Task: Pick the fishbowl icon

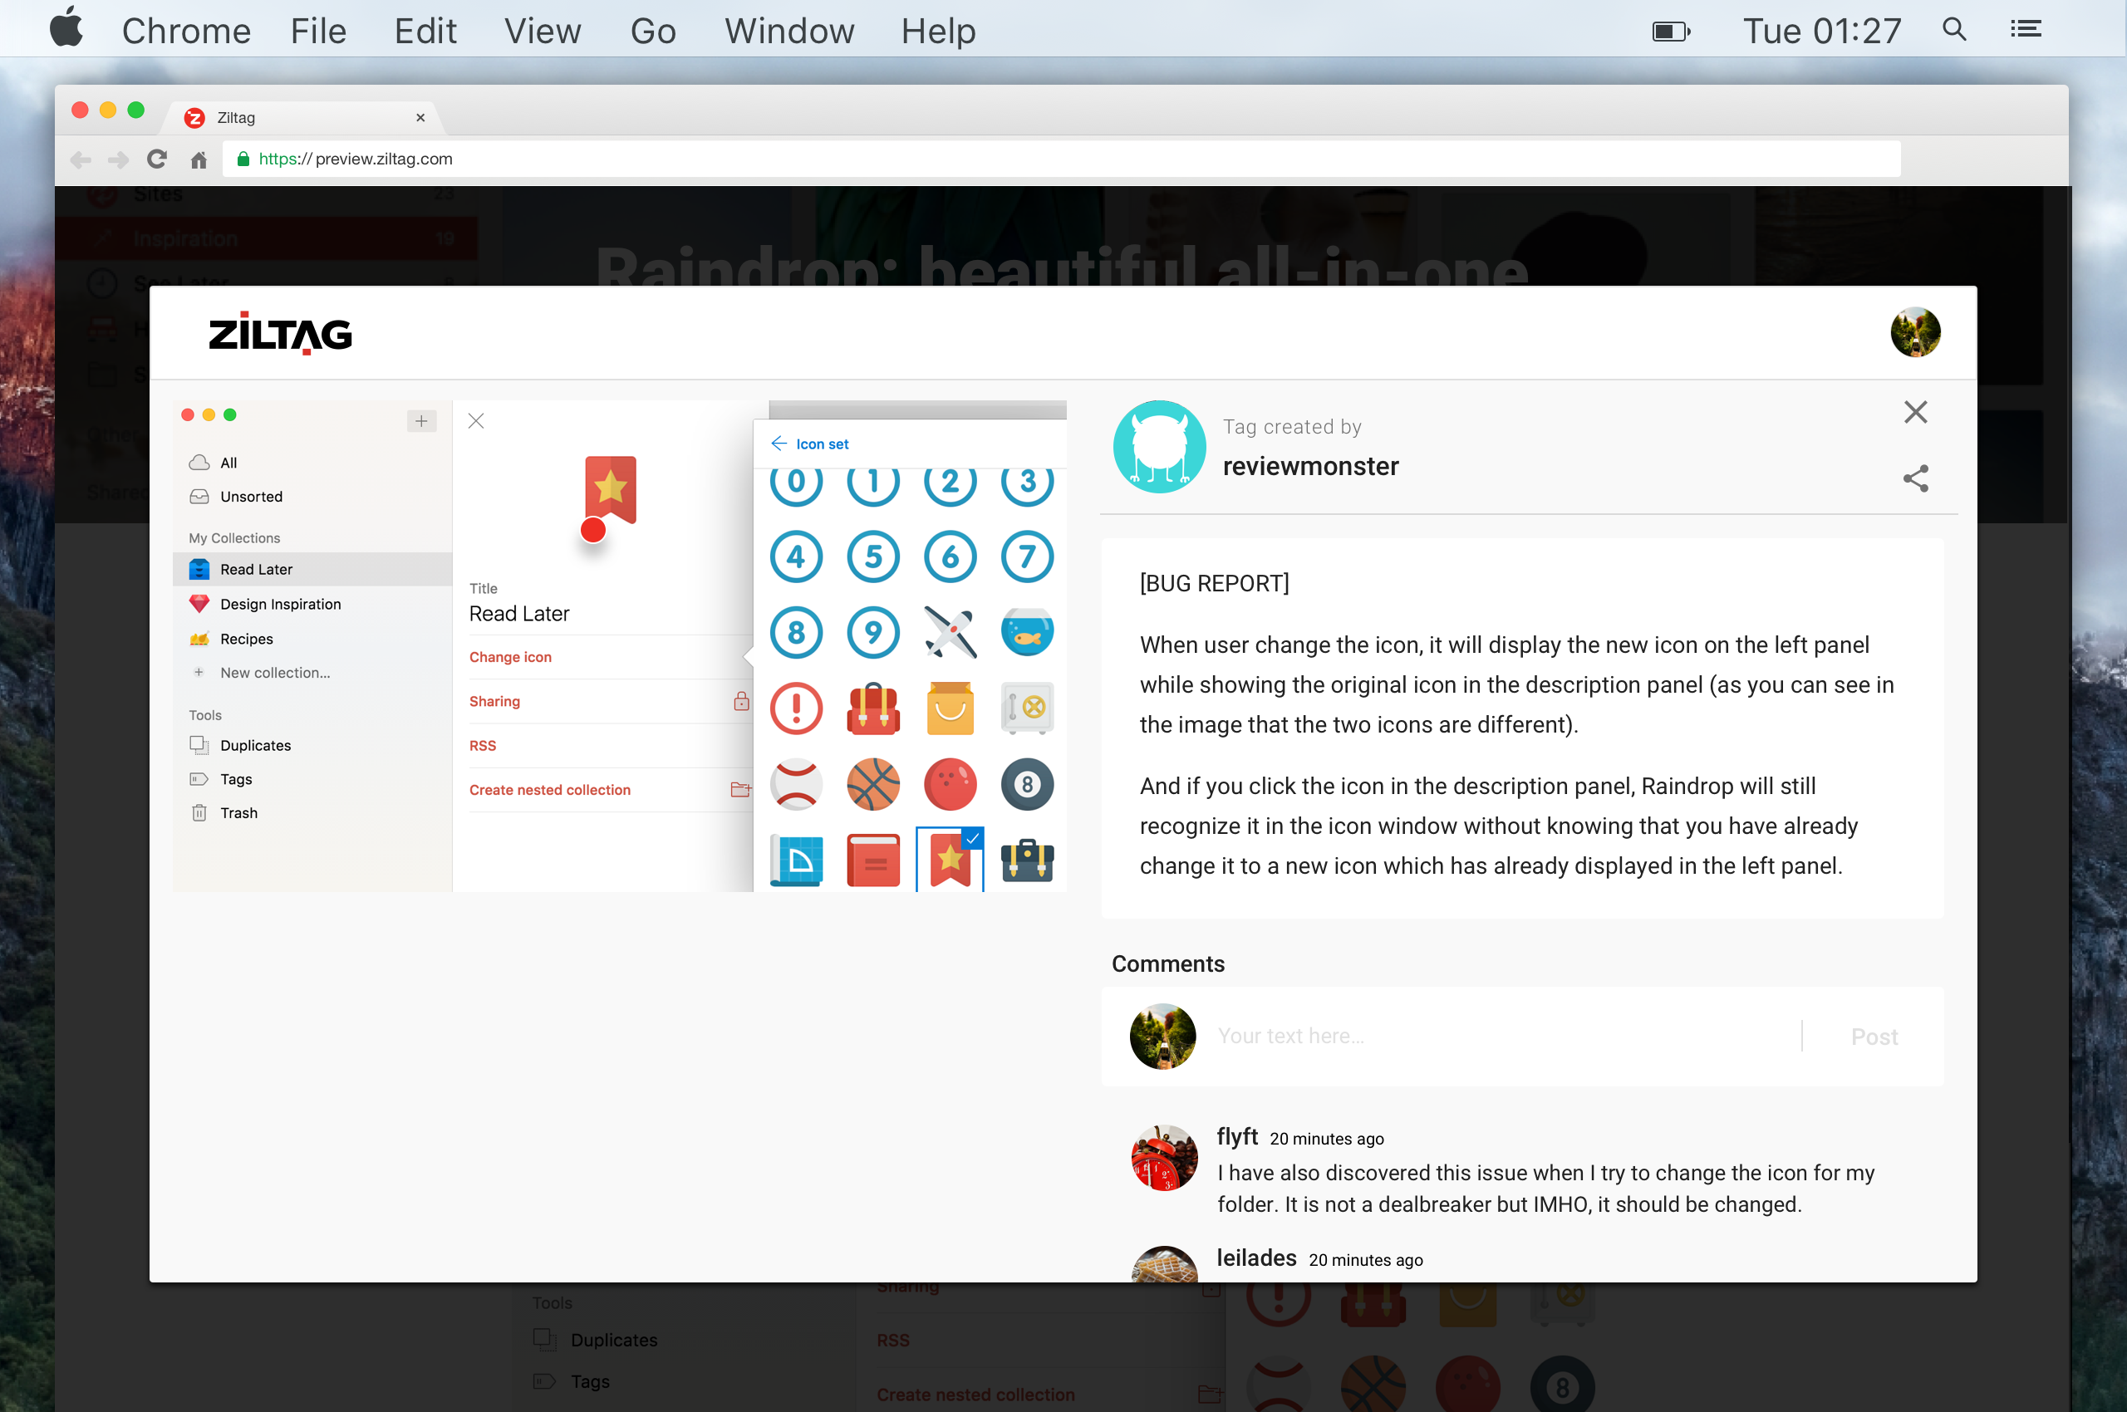Action: click(x=1027, y=632)
